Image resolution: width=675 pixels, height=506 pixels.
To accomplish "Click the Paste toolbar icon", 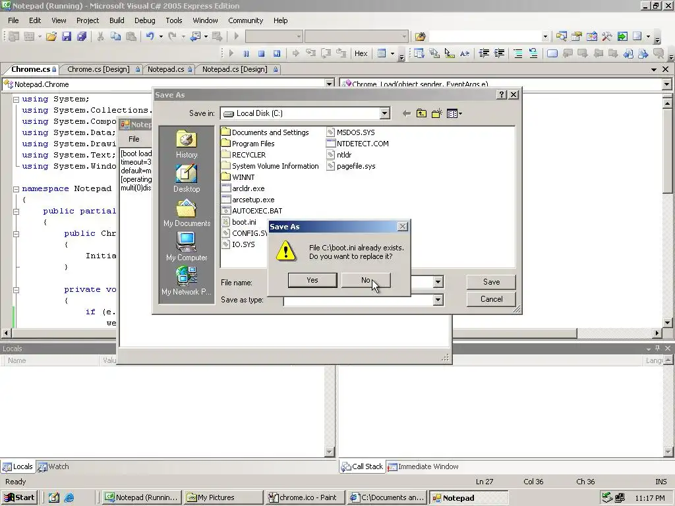I will (131, 37).
